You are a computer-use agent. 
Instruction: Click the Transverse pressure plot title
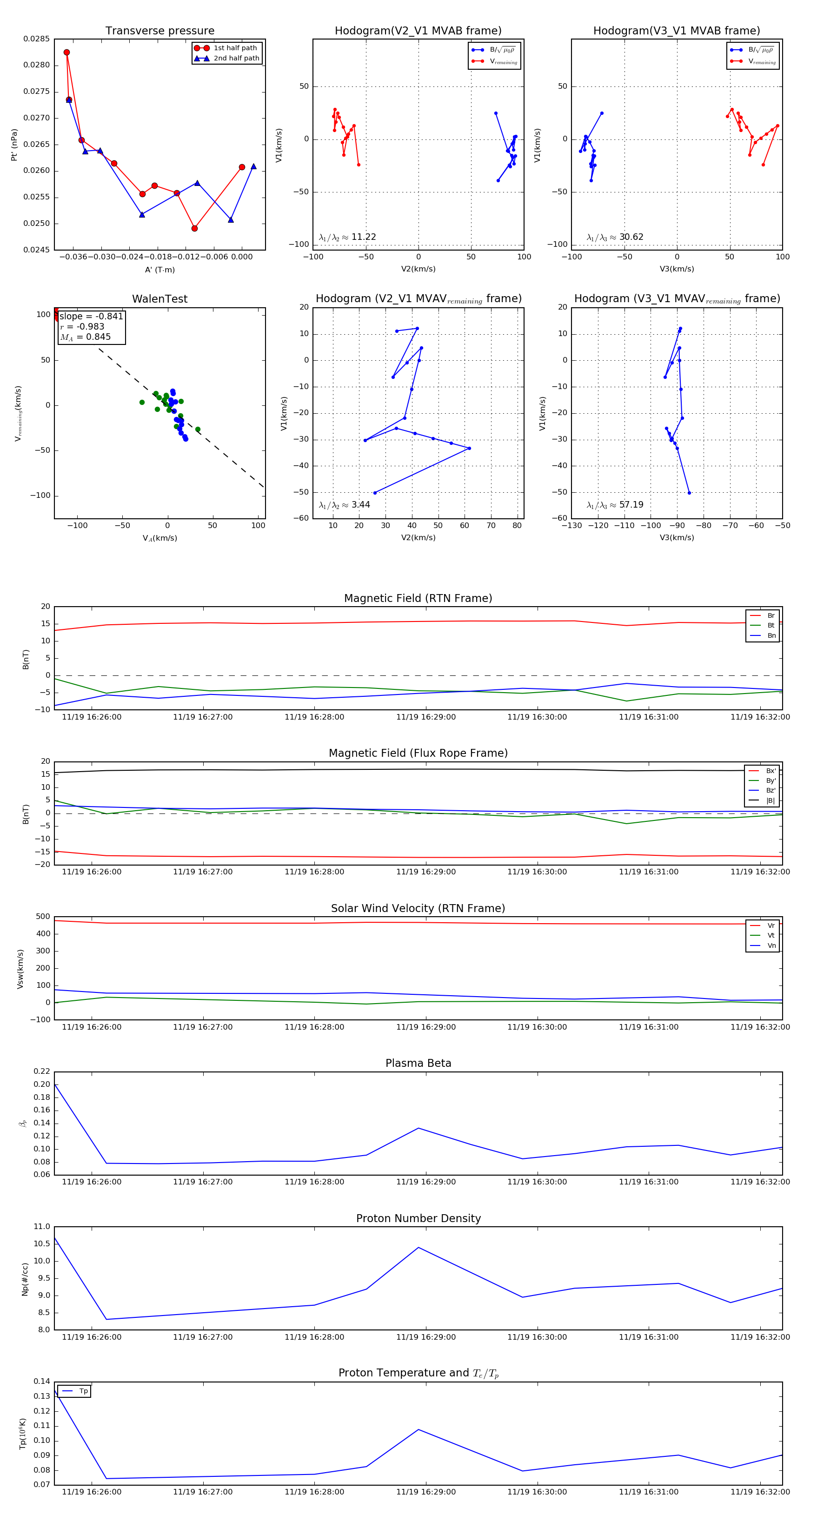point(159,31)
